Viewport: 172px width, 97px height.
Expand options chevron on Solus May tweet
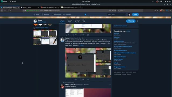point(110,38)
